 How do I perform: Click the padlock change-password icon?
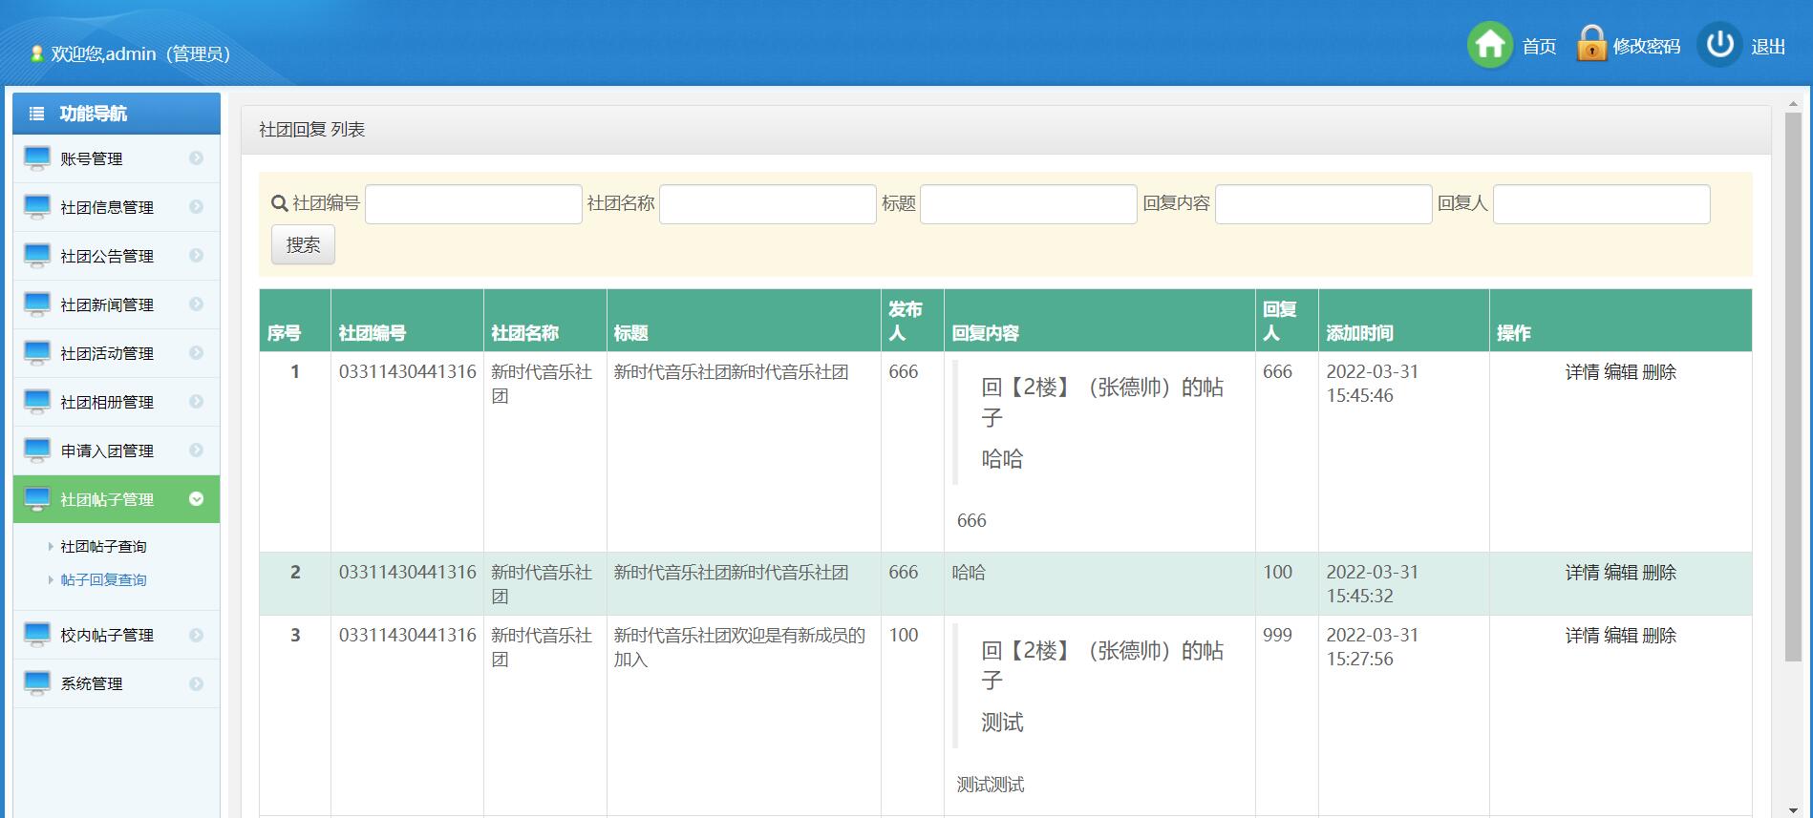pyautogui.click(x=1591, y=44)
